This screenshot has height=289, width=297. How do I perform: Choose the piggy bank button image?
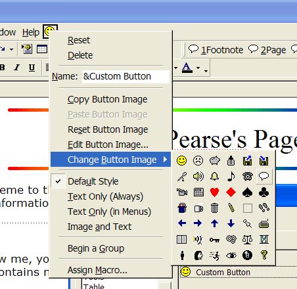pyautogui.click(x=214, y=161)
